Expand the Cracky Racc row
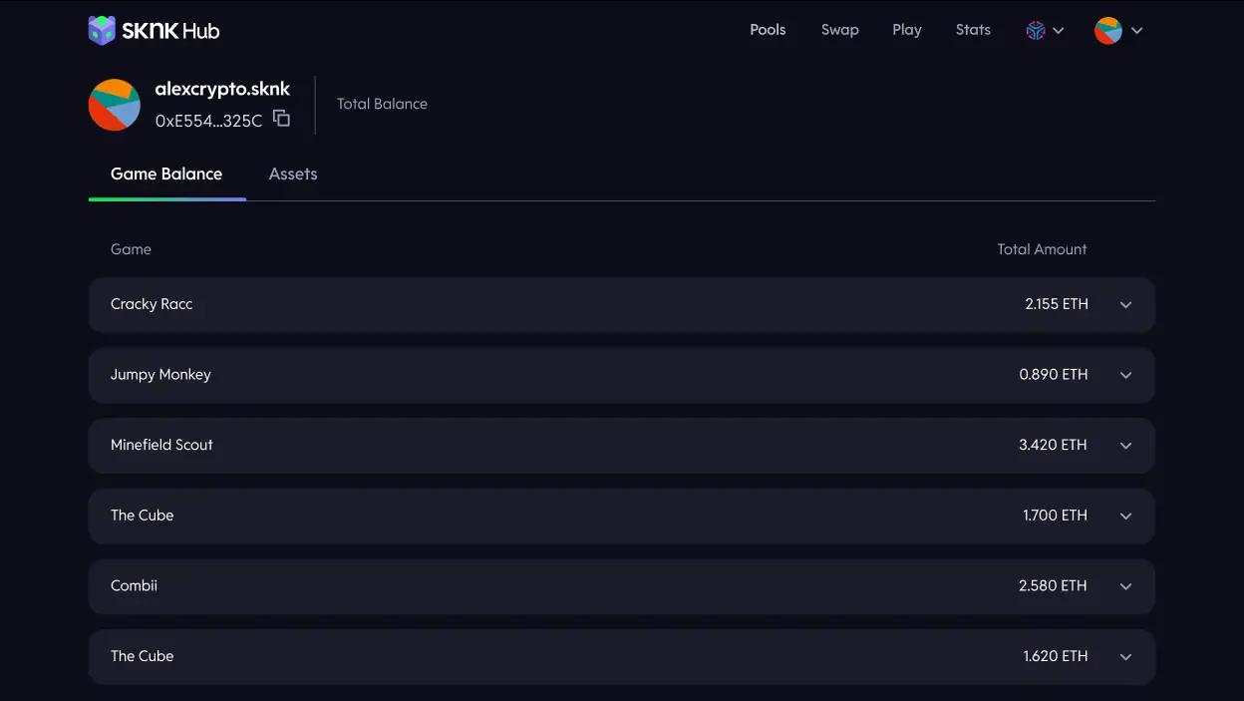The image size is (1244, 701). pyautogui.click(x=1125, y=304)
